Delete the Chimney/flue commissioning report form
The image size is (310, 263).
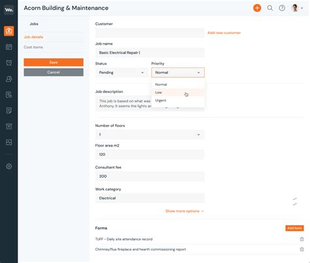[x=301, y=249]
